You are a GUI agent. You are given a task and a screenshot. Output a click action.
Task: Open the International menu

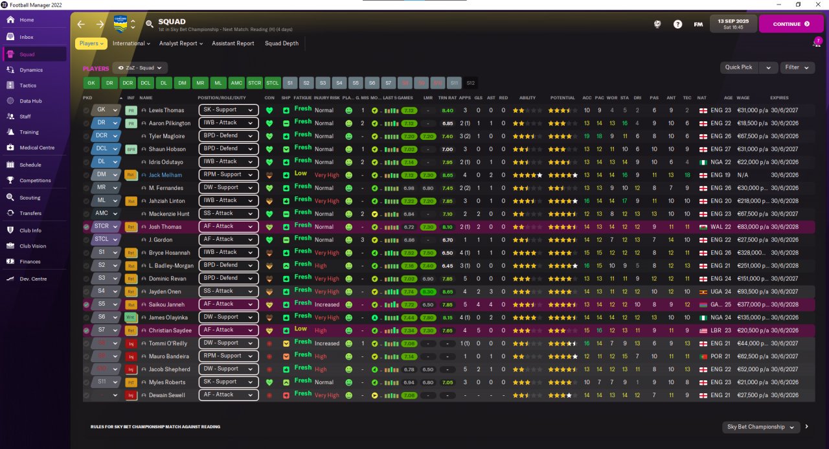coord(131,43)
